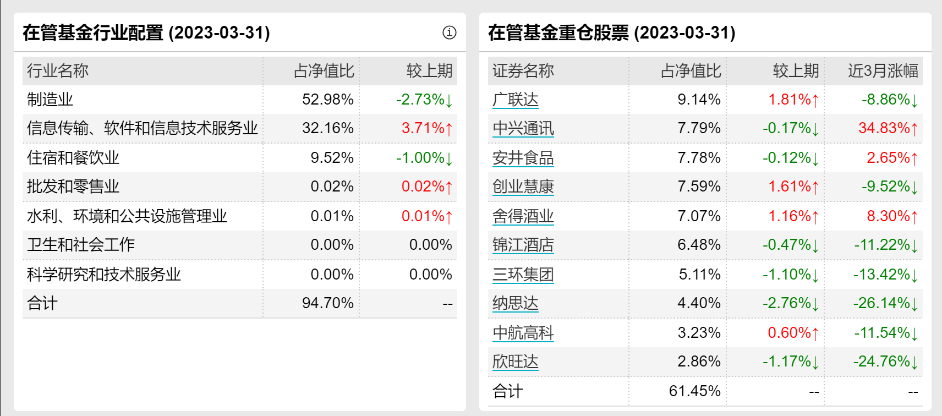The width and height of the screenshot is (942, 416).
Task: Click the 近3月涨幅 column header
Action: [883, 71]
